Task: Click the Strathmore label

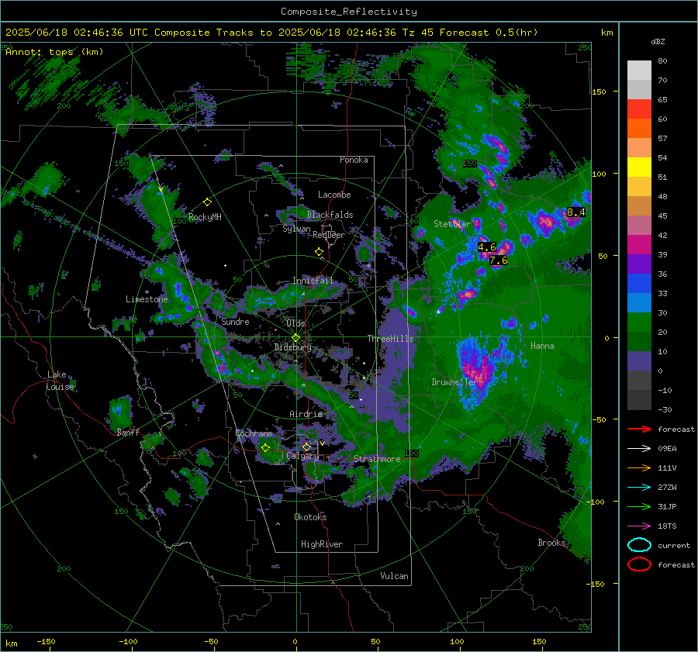Action: click(x=377, y=459)
